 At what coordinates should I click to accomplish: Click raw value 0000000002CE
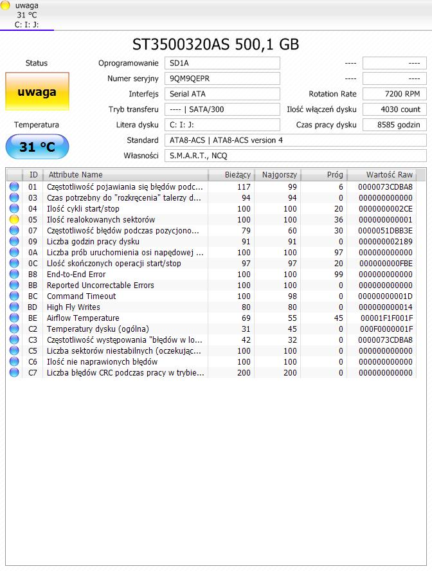point(386,209)
